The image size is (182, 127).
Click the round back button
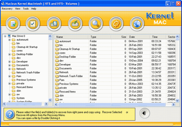[x=145, y=113]
